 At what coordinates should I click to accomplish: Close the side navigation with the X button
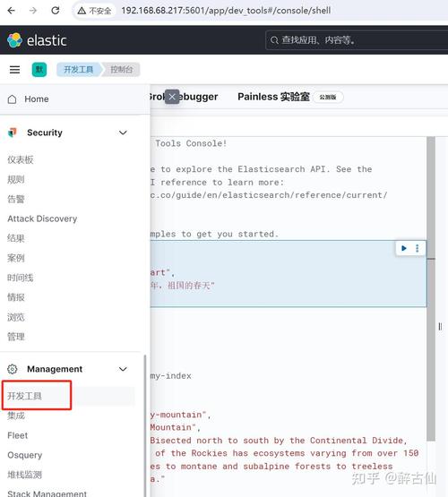click(172, 97)
